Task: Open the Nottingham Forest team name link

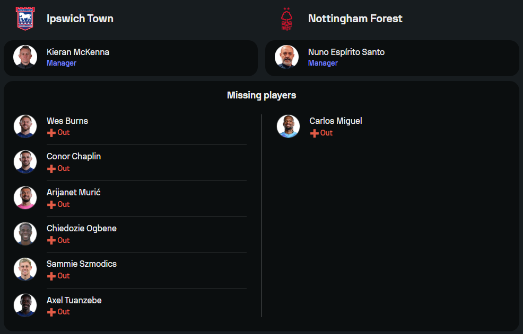Action: [355, 19]
